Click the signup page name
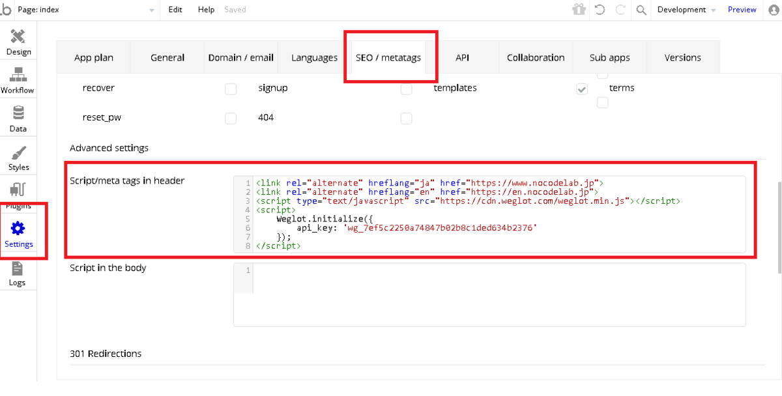This screenshot has width=782, height=396. (x=273, y=88)
